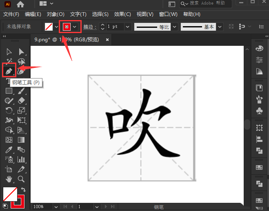Select the Scale tool
The height and width of the screenshot is (211, 269).
click(x=21, y=110)
